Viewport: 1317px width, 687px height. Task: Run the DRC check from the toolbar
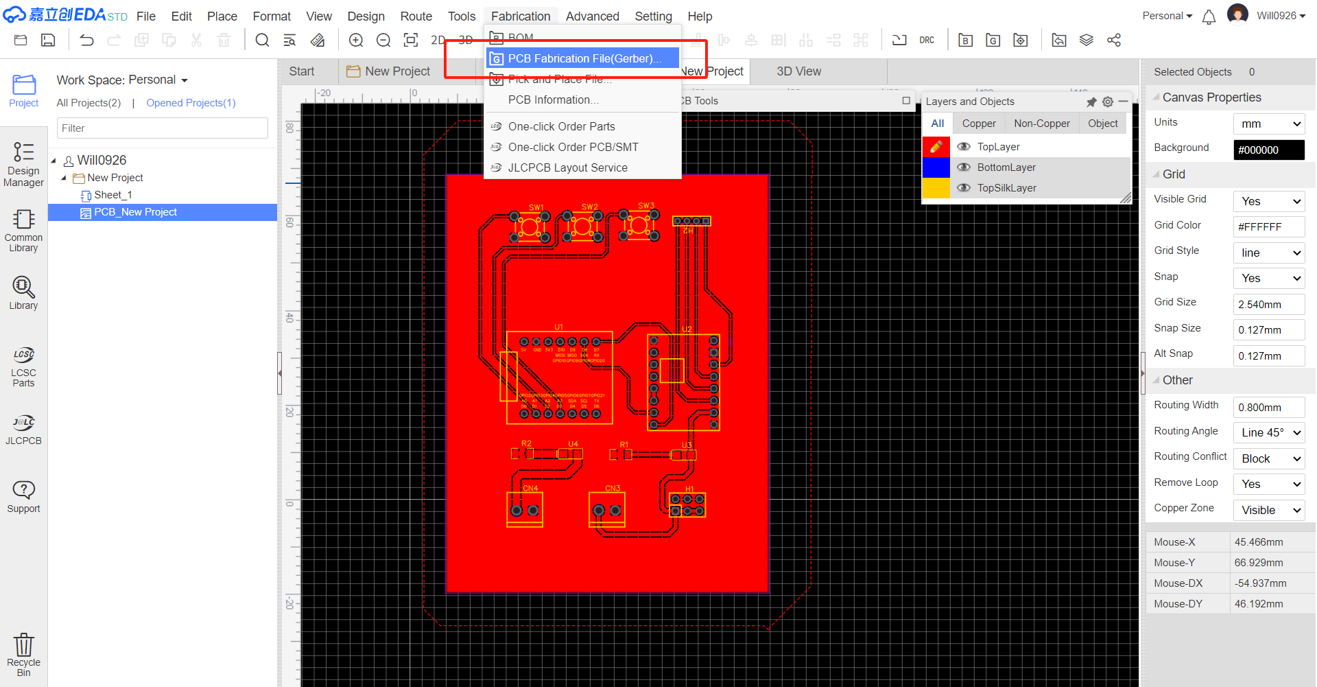(x=927, y=40)
